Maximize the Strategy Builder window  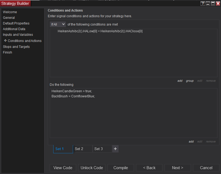pos(213,3)
